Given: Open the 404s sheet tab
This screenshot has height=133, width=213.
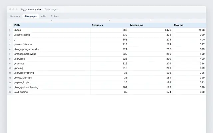Looking at the screenshot, I should point(44,16).
